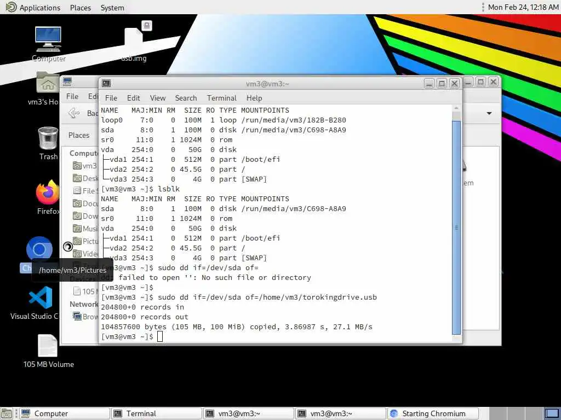Click the terminal window title bar icon

pyautogui.click(x=106, y=84)
